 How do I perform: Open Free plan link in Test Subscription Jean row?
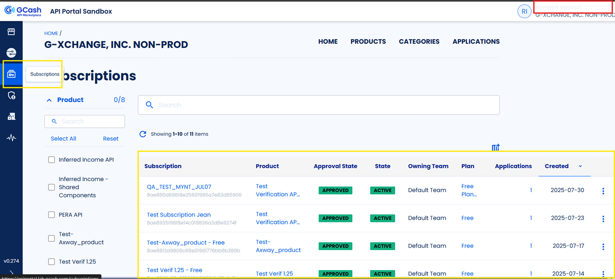pos(467,218)
